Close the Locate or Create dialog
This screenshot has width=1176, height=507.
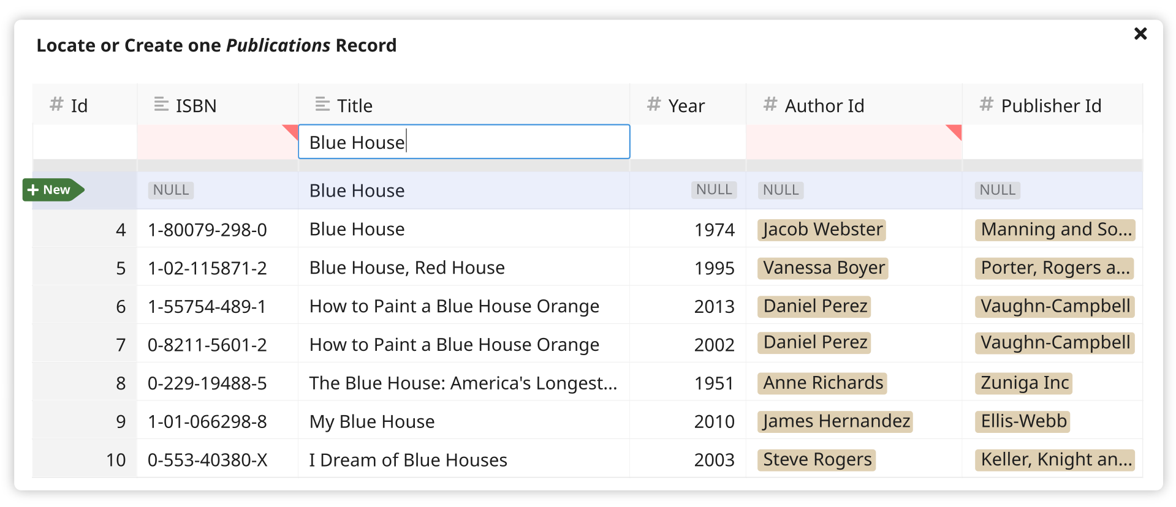1140,34
